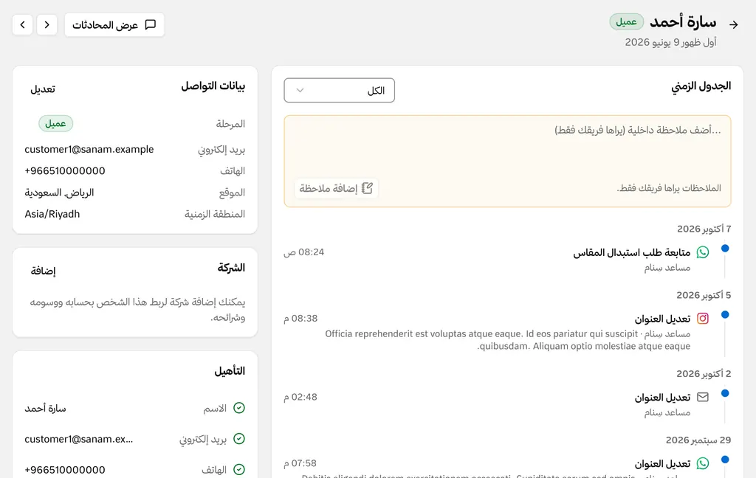This screenshot has width=756, height=478.
Task: Click the email envelope icon on 2 أكتوبر entry
Action: coord(703,397)
